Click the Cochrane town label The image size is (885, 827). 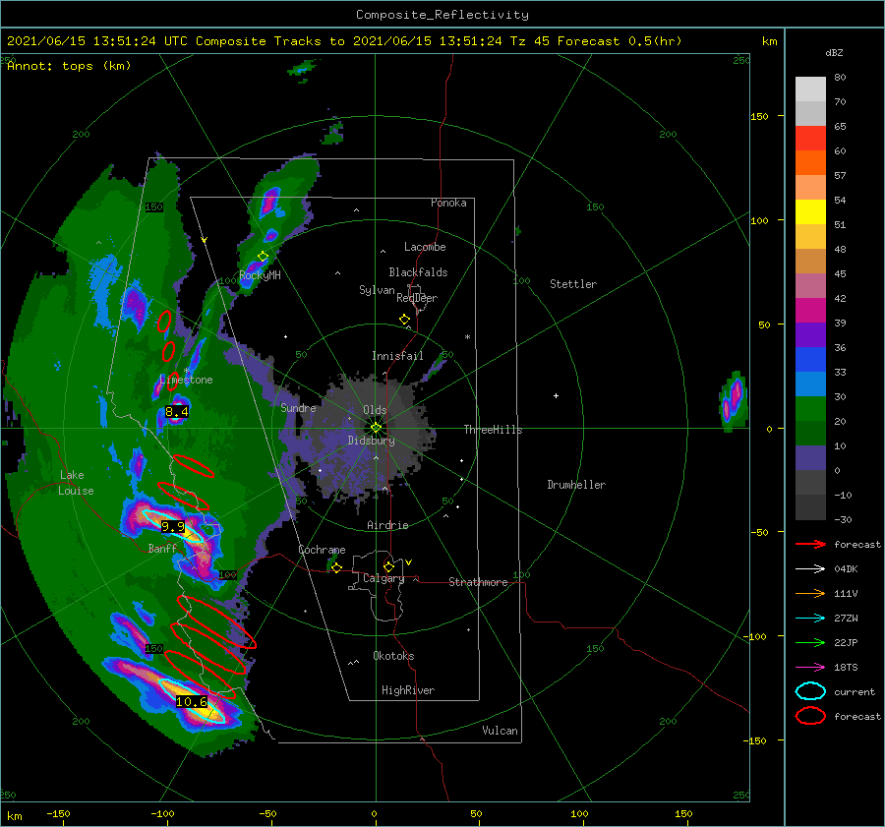click(322, 550)
